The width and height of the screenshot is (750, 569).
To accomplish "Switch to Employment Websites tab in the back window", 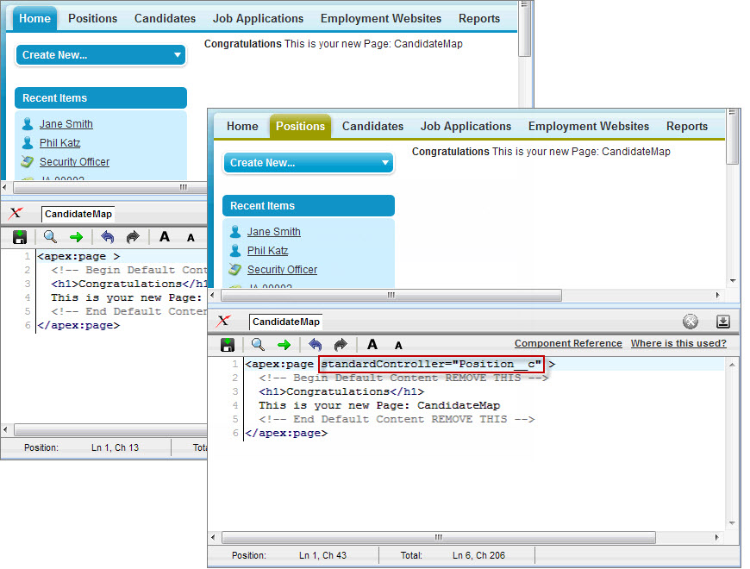I will tap(381, 19).
